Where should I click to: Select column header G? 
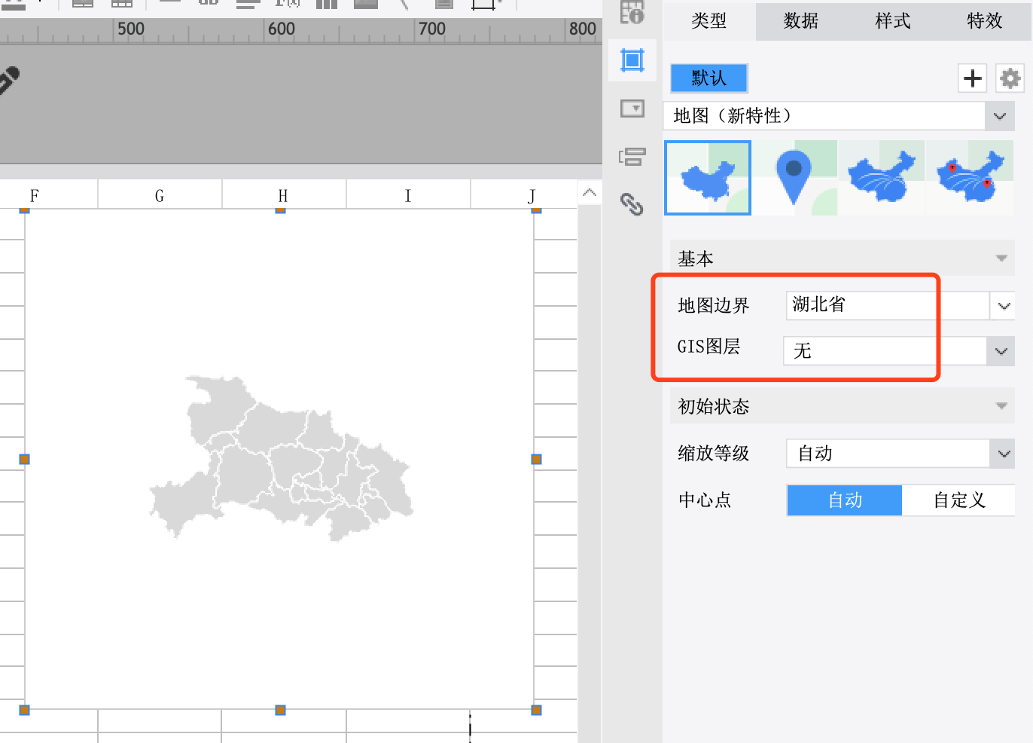point(160,195)
